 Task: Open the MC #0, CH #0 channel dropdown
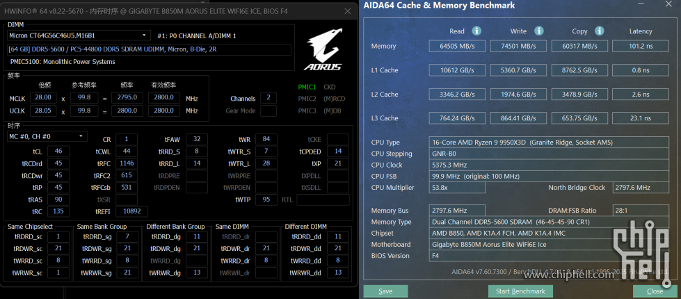coord(47,136)
